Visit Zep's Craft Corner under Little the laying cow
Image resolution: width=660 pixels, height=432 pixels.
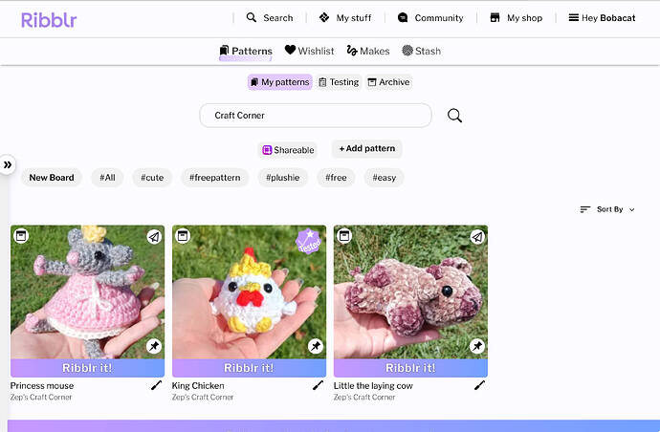point(364,397)
